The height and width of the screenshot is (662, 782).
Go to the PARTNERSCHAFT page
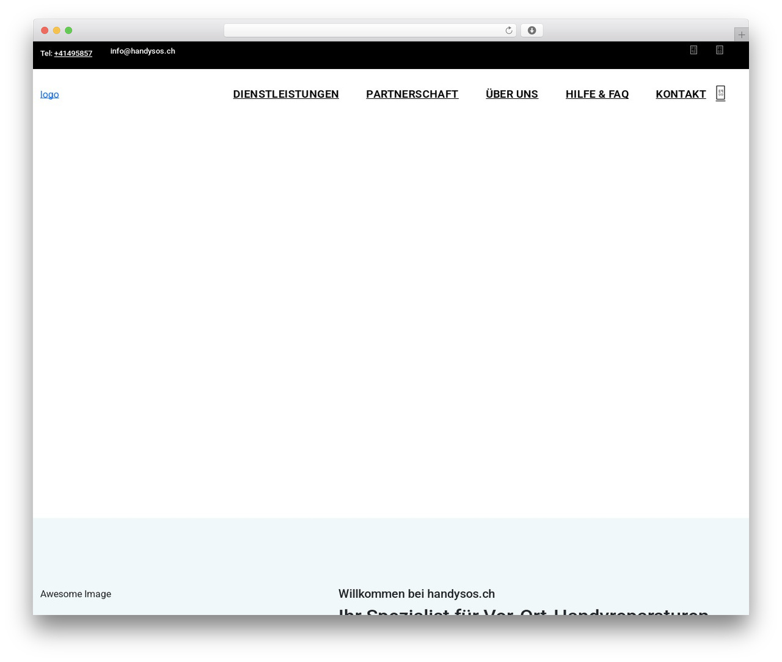click(x=412, y=94)
